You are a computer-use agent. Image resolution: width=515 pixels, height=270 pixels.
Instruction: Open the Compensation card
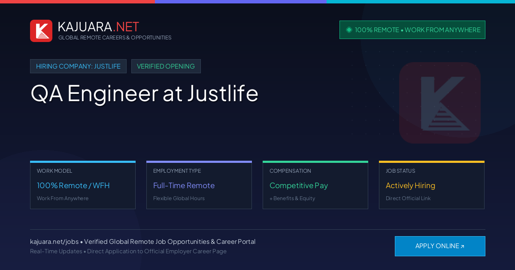pos(315,185)
